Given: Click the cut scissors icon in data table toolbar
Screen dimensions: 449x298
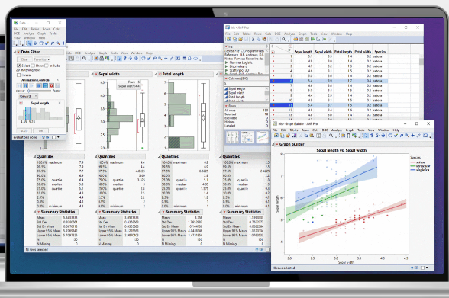Looking at the screenshot, I should tap(254, 40).
